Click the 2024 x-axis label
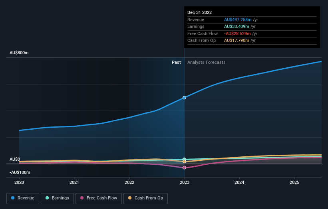The image size is (328, 209). (x=239, y=182)
